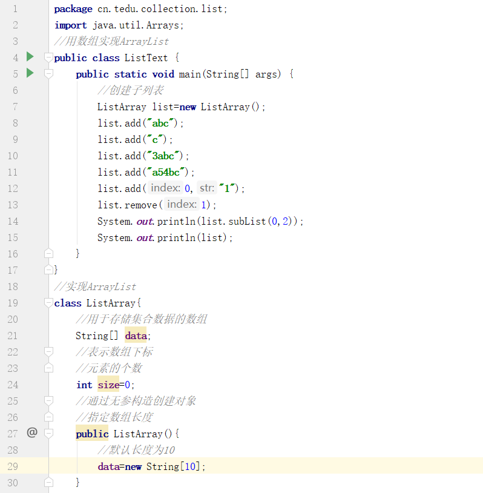Click the comment '//用数组实现ArrayList'
This screenshot has width=483, height=493.
pyautogui.click(x=111, y=42)
